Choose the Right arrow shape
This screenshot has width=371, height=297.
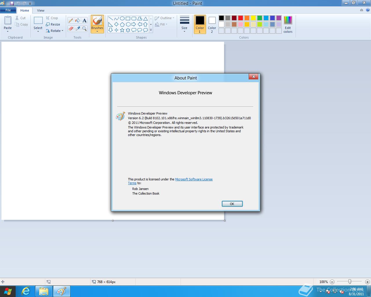(134, 24)
